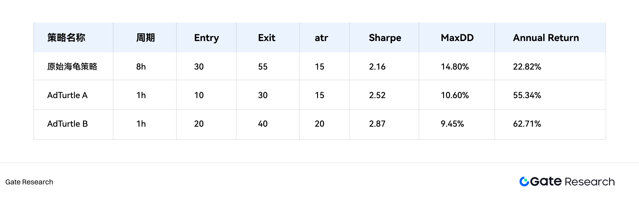Click the 62.71% annual return value

[527, 124]
